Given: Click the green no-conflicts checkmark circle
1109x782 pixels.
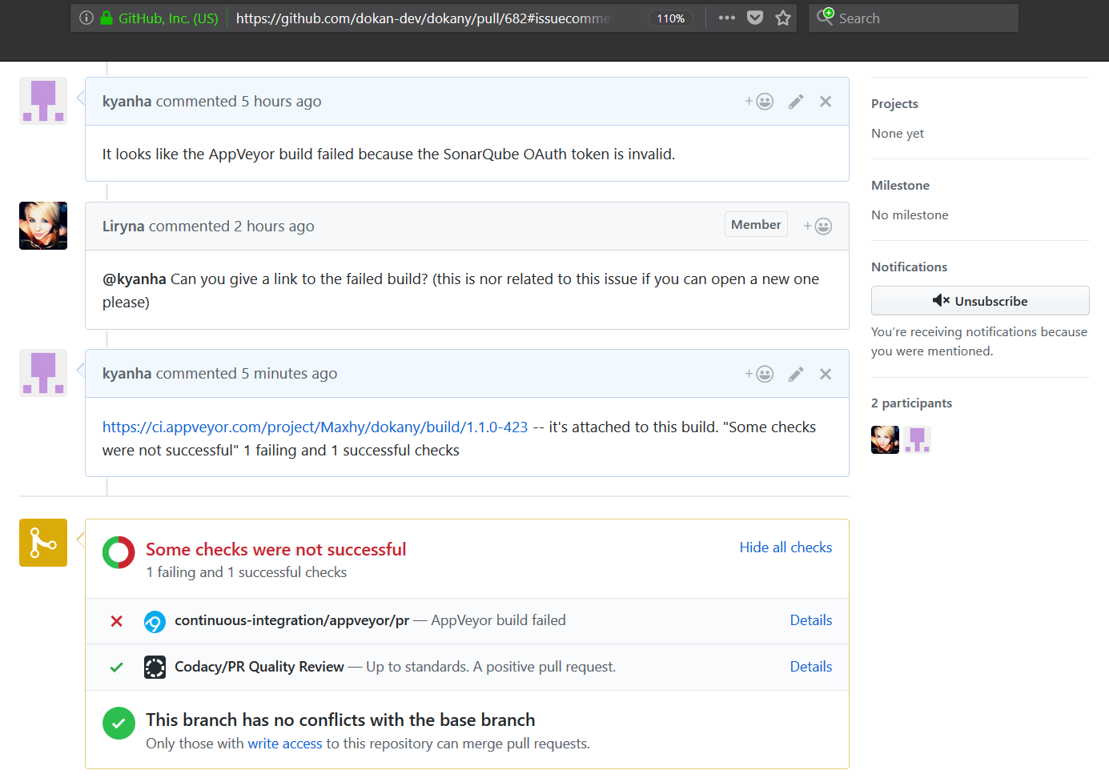Looking at the screenshot, I should click(x=119, y=724).
